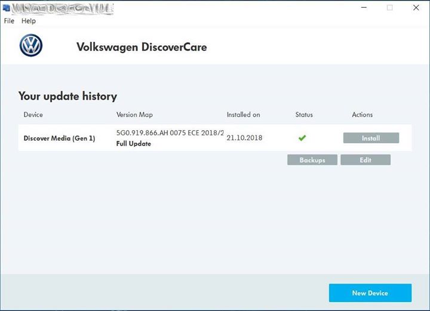
Task: Close the DiscoverCare window
Action: [x=416, y=8]
